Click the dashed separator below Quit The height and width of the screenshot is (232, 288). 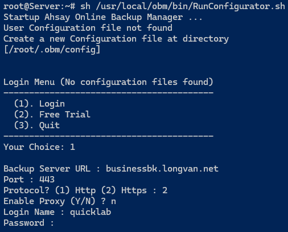tap(109, 136)
